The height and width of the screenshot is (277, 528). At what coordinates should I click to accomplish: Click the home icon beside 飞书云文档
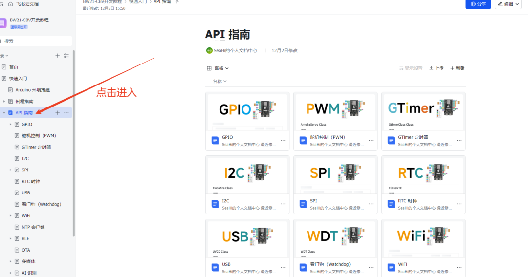tap(10, 4)
